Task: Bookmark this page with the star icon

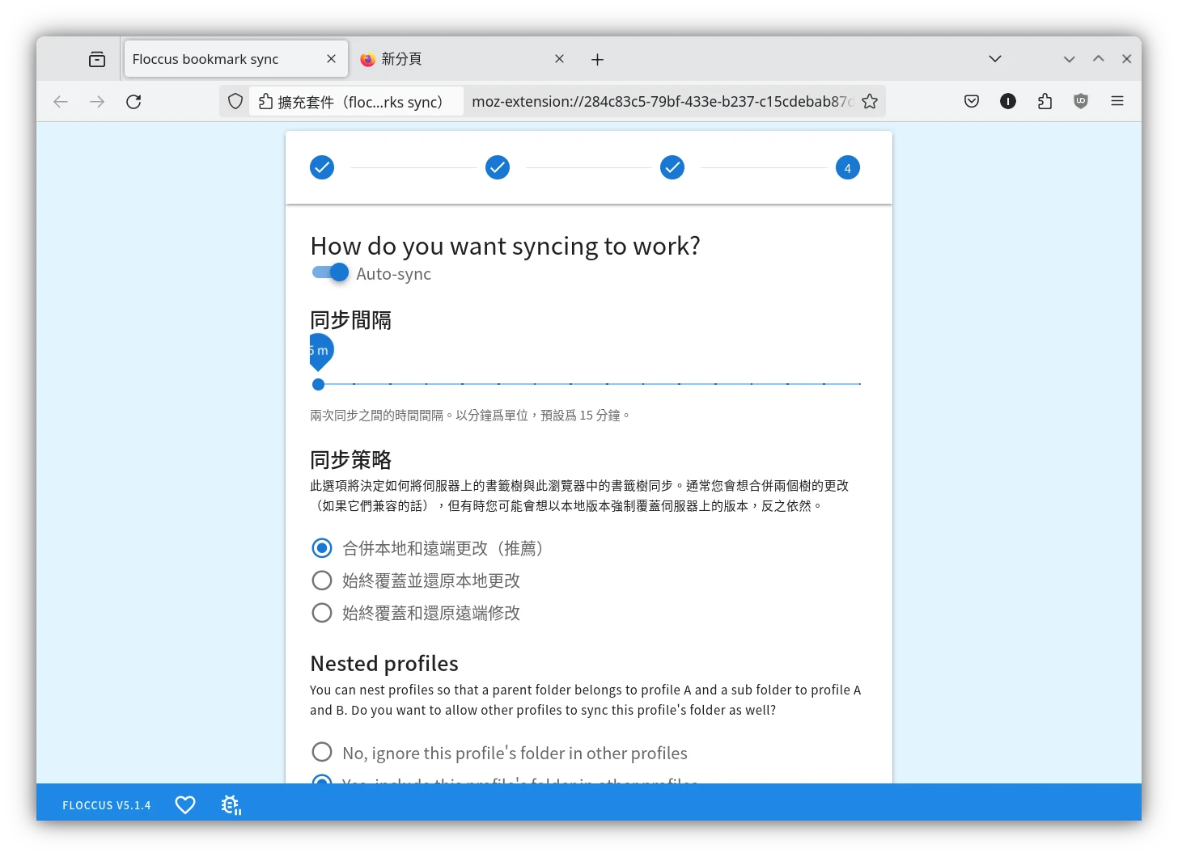Action: (870, 101)
